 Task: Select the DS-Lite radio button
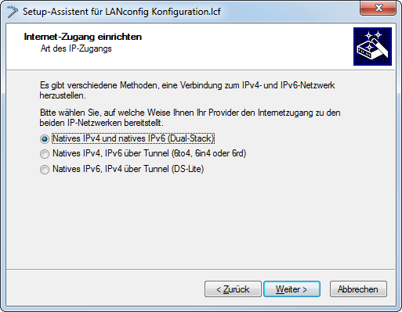click(x=45, y=170)
